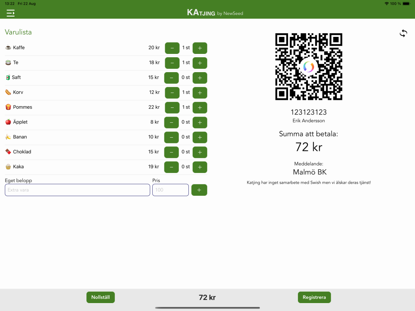Viewport: 415px width, 311px height.
Task: Increase Kaka quantity with plus button
Action: 200,167
